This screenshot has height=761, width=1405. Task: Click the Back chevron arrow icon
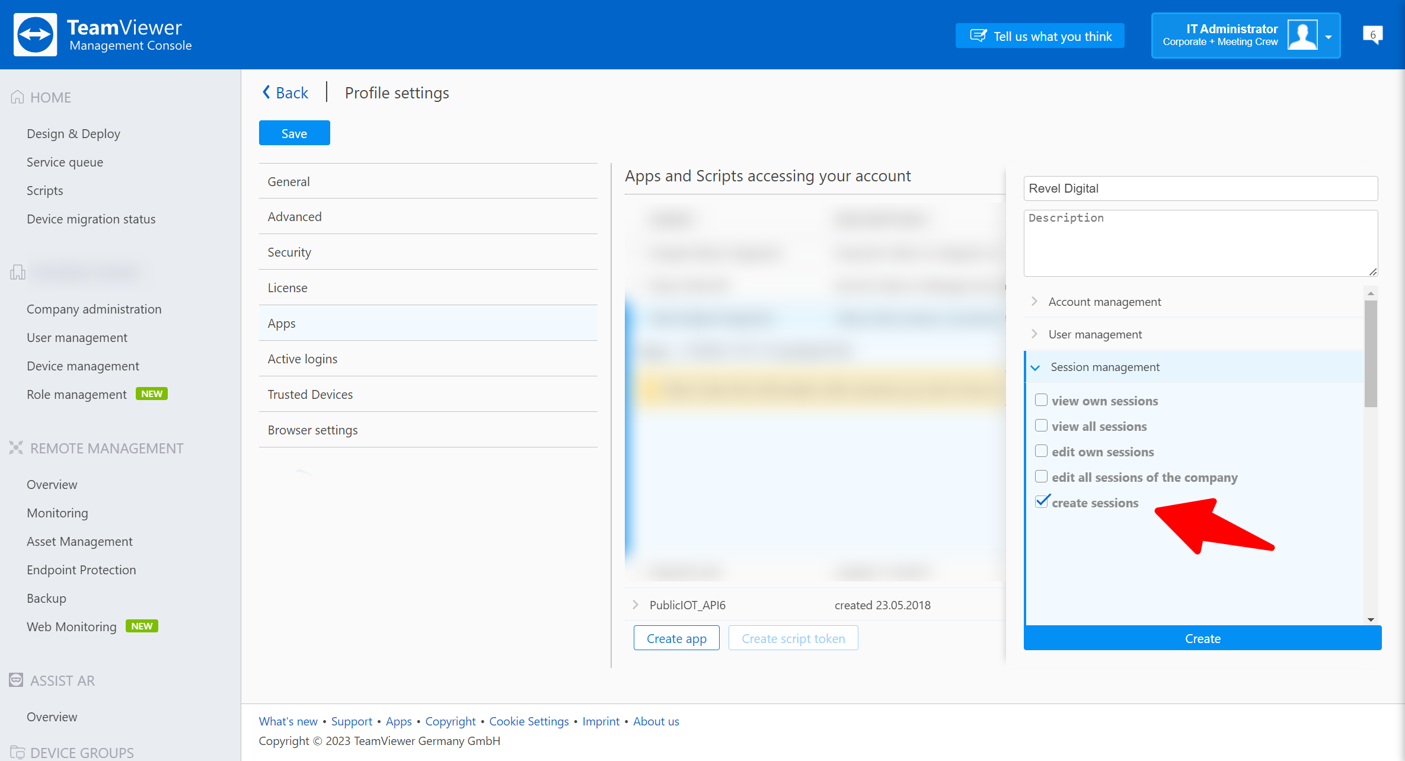pos(266,92)
